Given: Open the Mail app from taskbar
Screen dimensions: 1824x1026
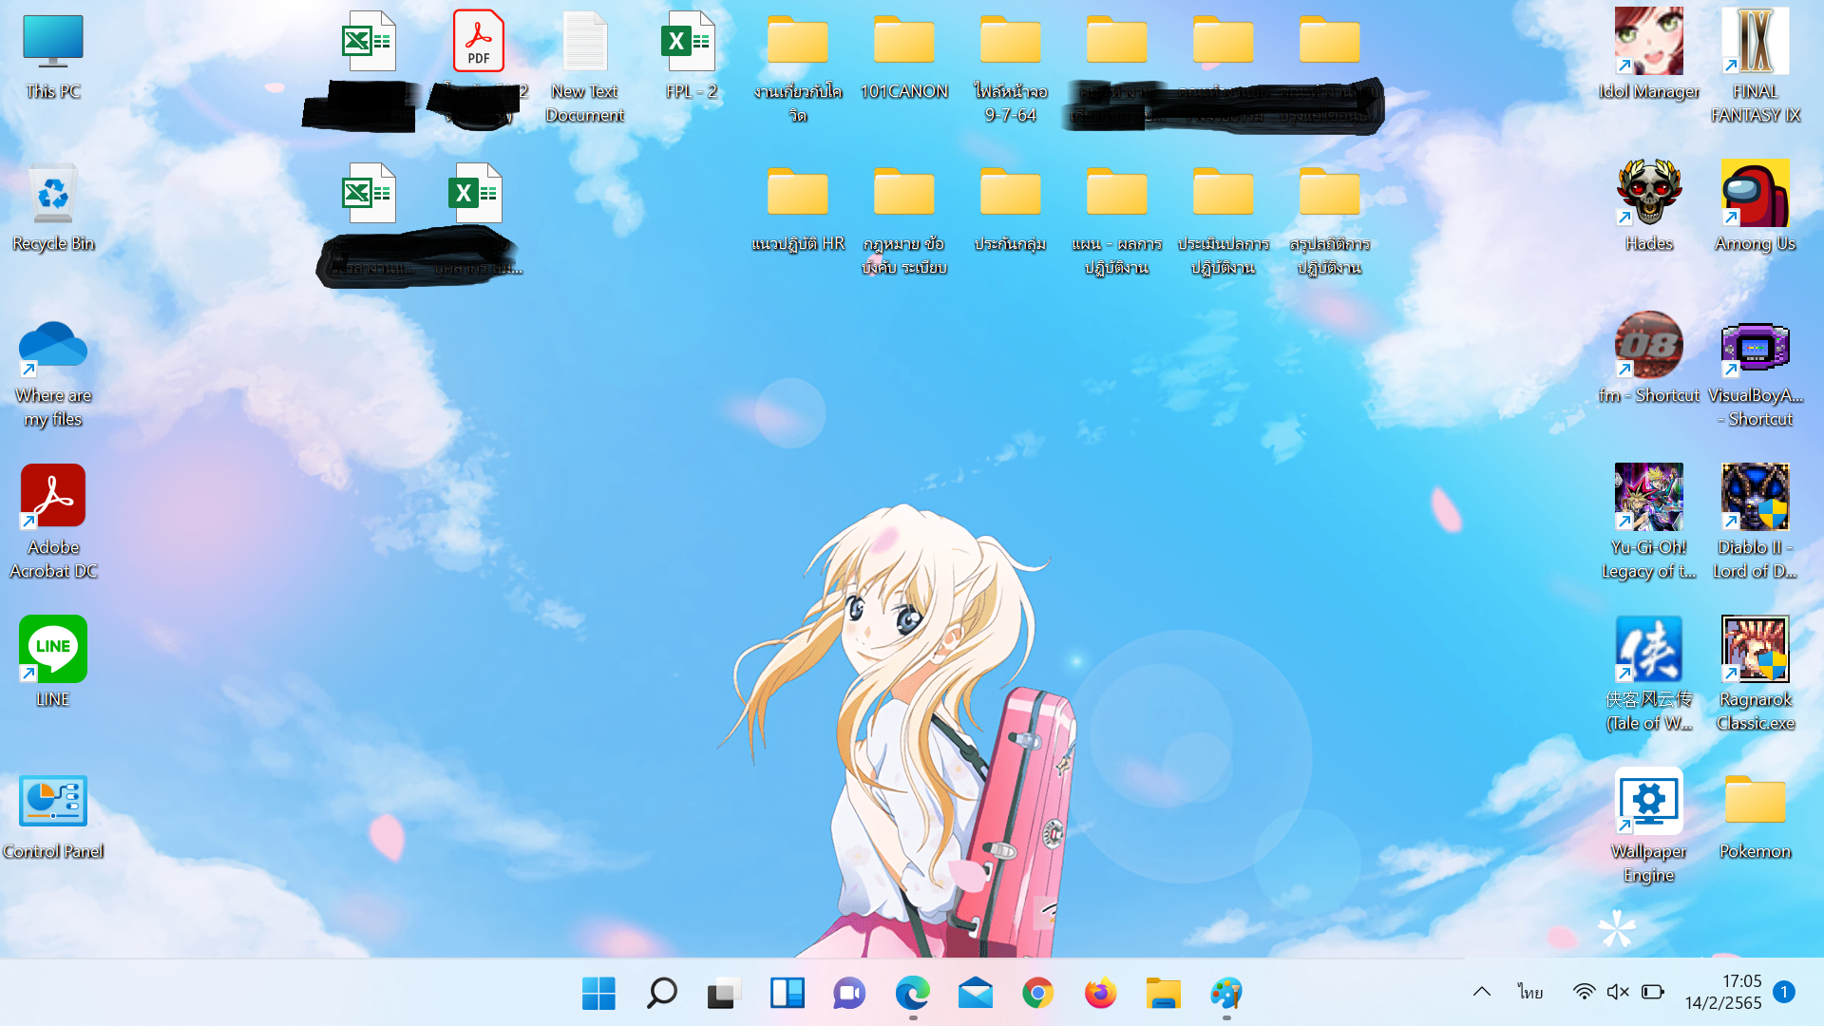Looking at the screenshot, I should (x=975, y=994).
